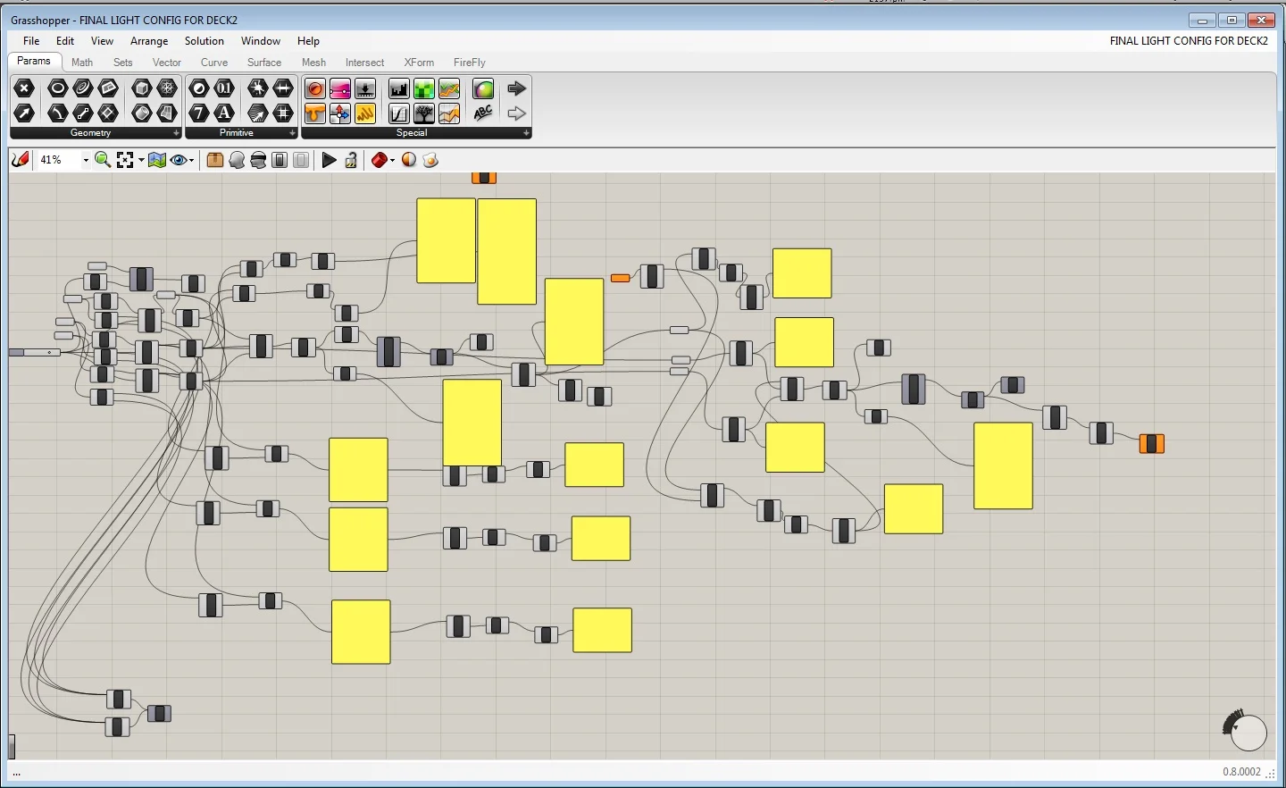Pick the Bar Graph special component
Viewport: 1286px width, 788px height.
pyautogui.click(x=399, y=88)
